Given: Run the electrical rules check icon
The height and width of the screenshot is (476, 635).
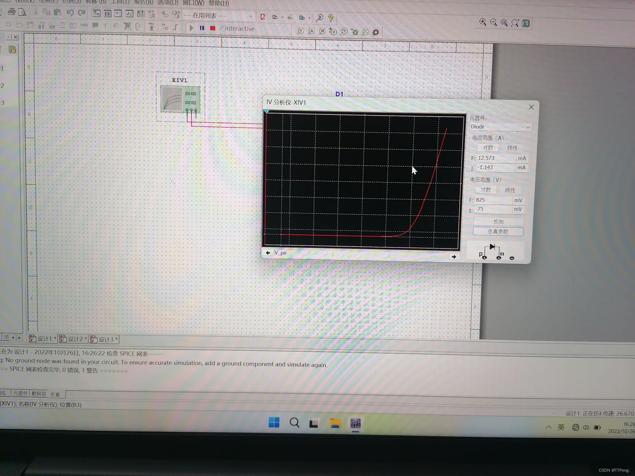Looking at the screenshot, I should tap(263, 17).
